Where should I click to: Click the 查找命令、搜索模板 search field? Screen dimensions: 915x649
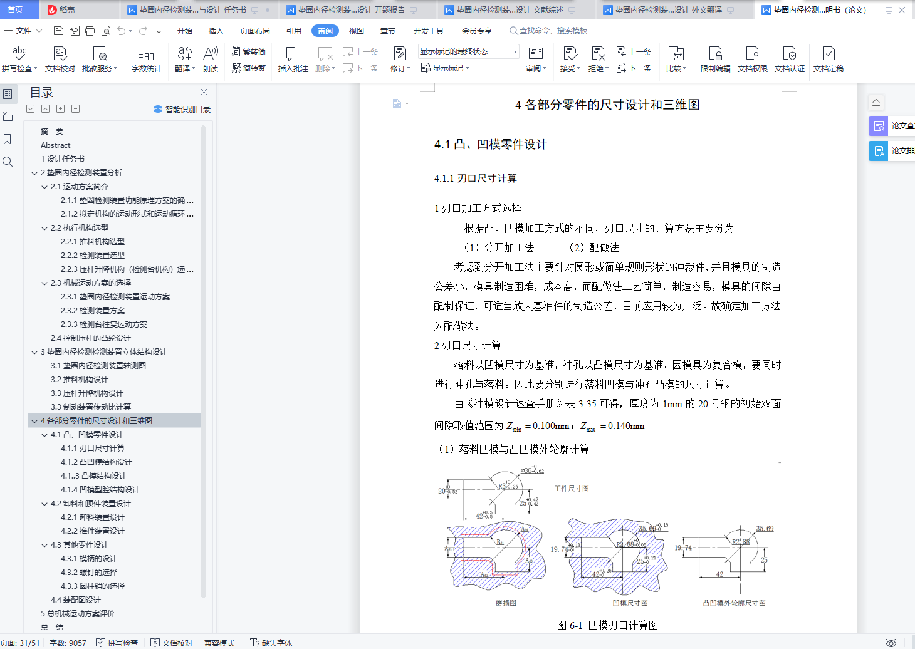(548, 31)
